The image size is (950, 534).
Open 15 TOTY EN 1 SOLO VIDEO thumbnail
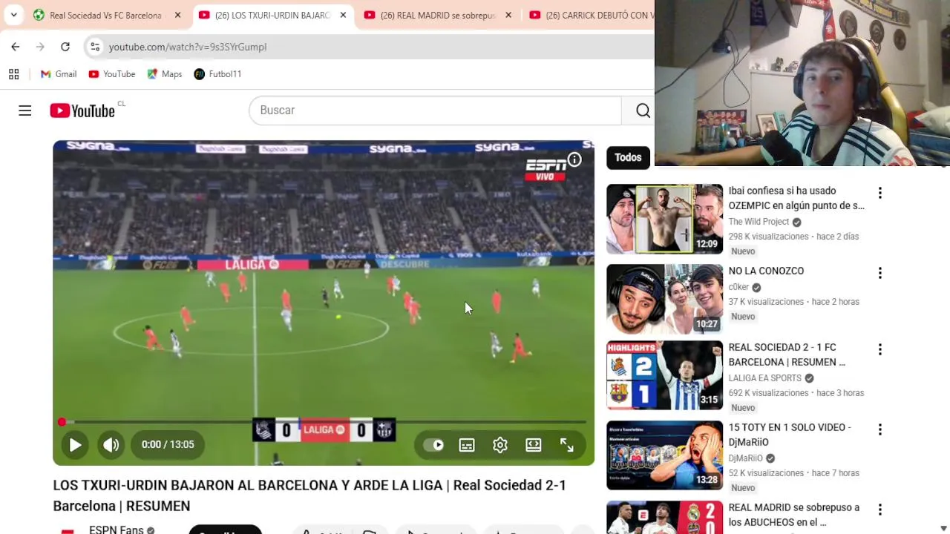tap(664, 455)
